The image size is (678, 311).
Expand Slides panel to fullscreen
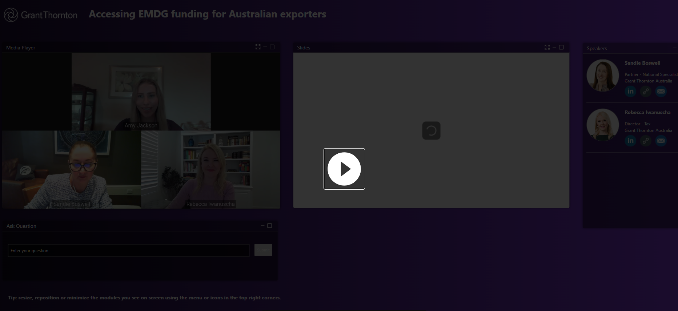(547, 47)
